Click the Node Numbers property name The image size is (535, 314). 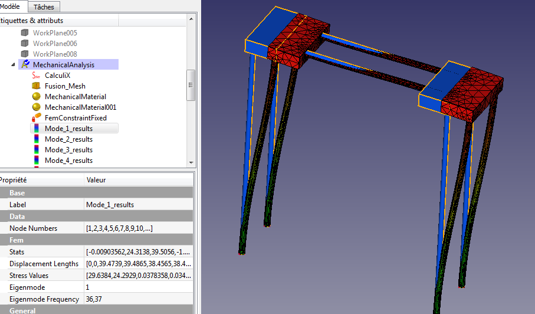pyautogui.click(x=33, y=228)
